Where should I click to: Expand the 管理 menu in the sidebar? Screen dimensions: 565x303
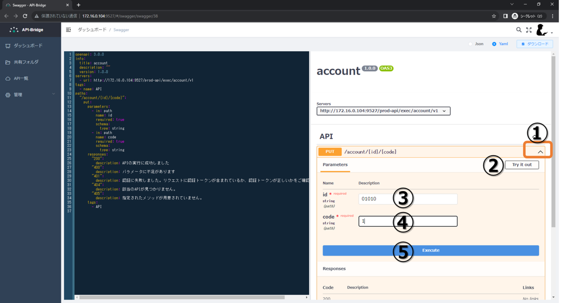click(x=26, y=95)
